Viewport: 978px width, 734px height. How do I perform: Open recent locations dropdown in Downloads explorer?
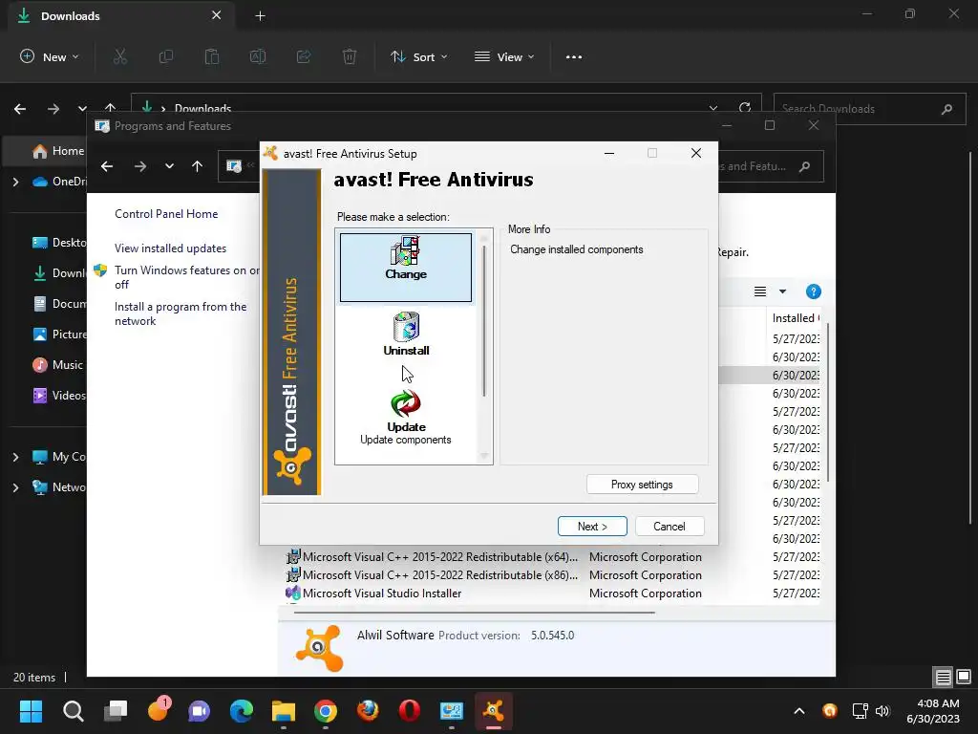pyautogui.click(x=82, y=109)
